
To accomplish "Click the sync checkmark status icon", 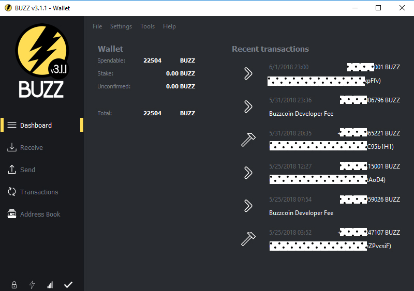I will (68, 285).
